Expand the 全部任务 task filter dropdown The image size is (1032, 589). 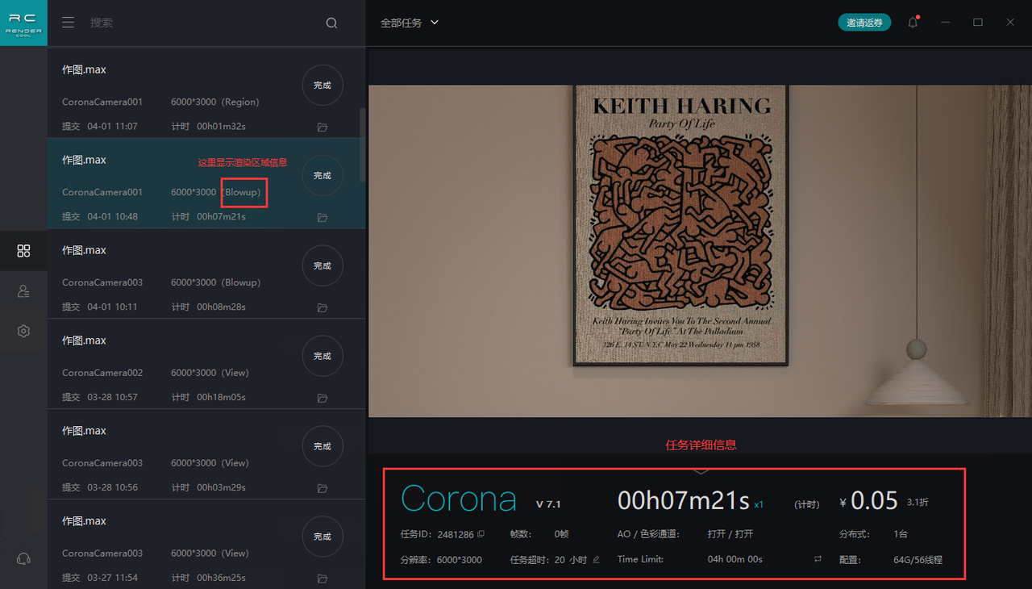point(410,23)
